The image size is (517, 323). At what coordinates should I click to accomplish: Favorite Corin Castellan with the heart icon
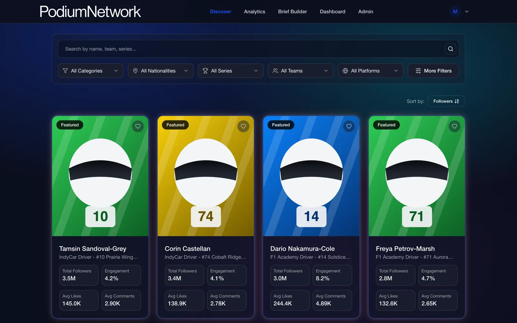[x=243, y=126]
